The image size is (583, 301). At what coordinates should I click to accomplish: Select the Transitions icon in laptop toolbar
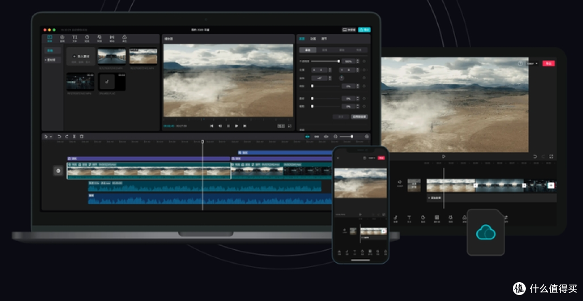pyautogui.click(x=112, y=38)
